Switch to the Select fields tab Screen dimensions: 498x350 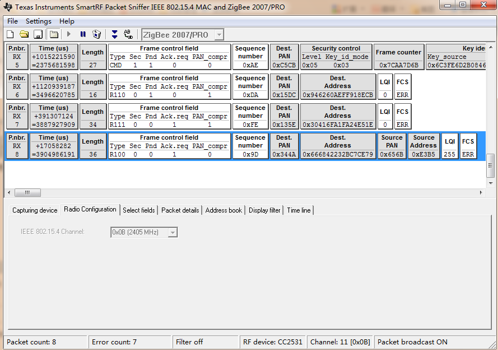(139, 210)
